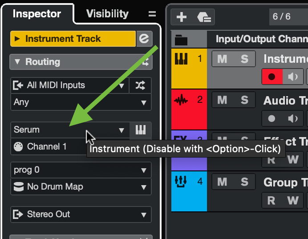Screen dimensions: 308x239
Task: Collapse the Routing section
Action: tap(18, 62)
